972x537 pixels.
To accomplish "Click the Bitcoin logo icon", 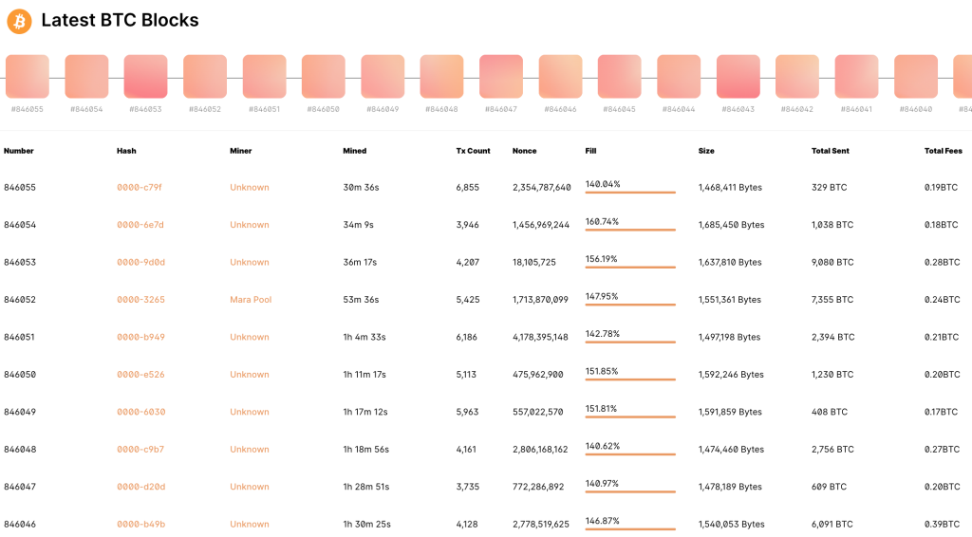I will 19,21.
